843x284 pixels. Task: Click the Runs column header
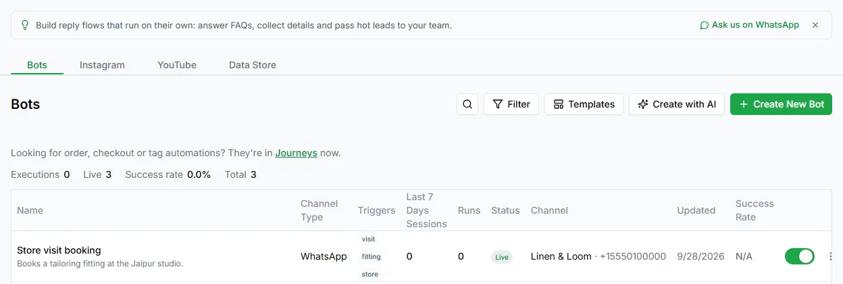pyautogui.click(x=469, y=210)
